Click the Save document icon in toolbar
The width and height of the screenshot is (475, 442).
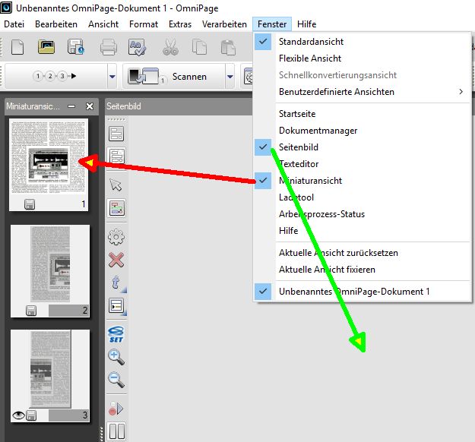pyautogui.click(x=75, y=47)
